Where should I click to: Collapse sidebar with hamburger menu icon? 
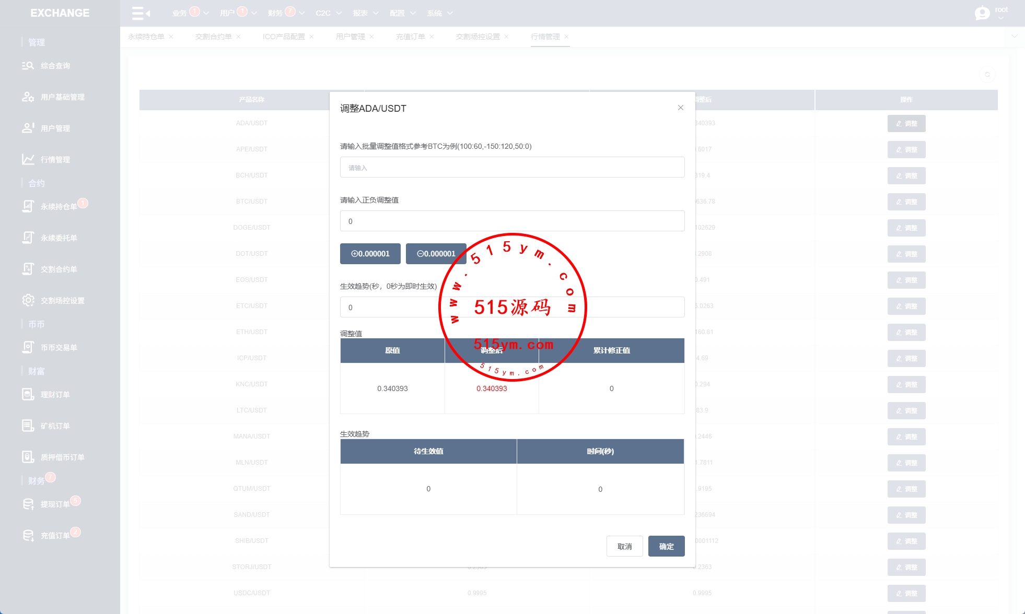click(141, 13)
